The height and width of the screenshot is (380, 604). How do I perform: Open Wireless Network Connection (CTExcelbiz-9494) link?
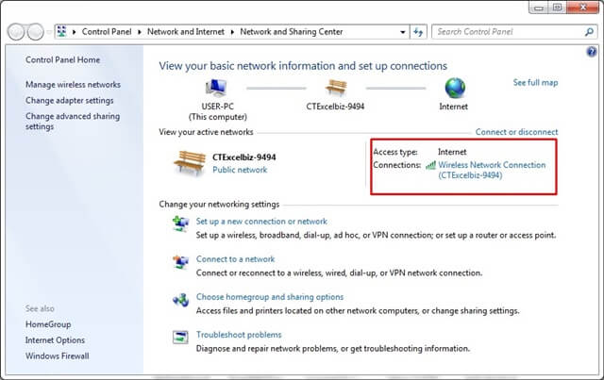[492, 170]
